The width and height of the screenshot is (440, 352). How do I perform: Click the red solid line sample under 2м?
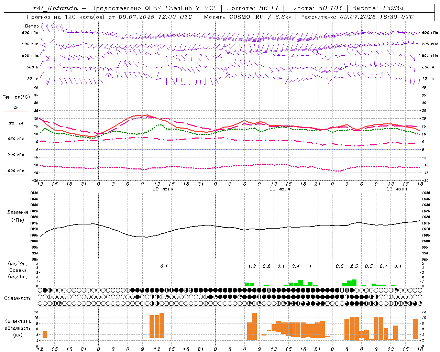click(x=16, y=111)
